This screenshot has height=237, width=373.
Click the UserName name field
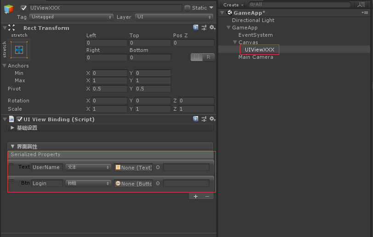coord(47,167)
